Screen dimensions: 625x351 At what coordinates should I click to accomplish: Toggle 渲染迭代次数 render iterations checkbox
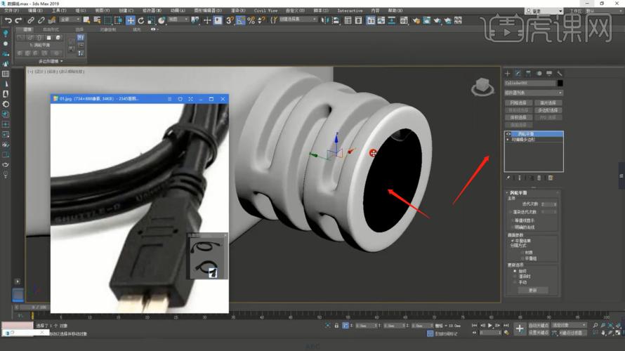point(511,212)
